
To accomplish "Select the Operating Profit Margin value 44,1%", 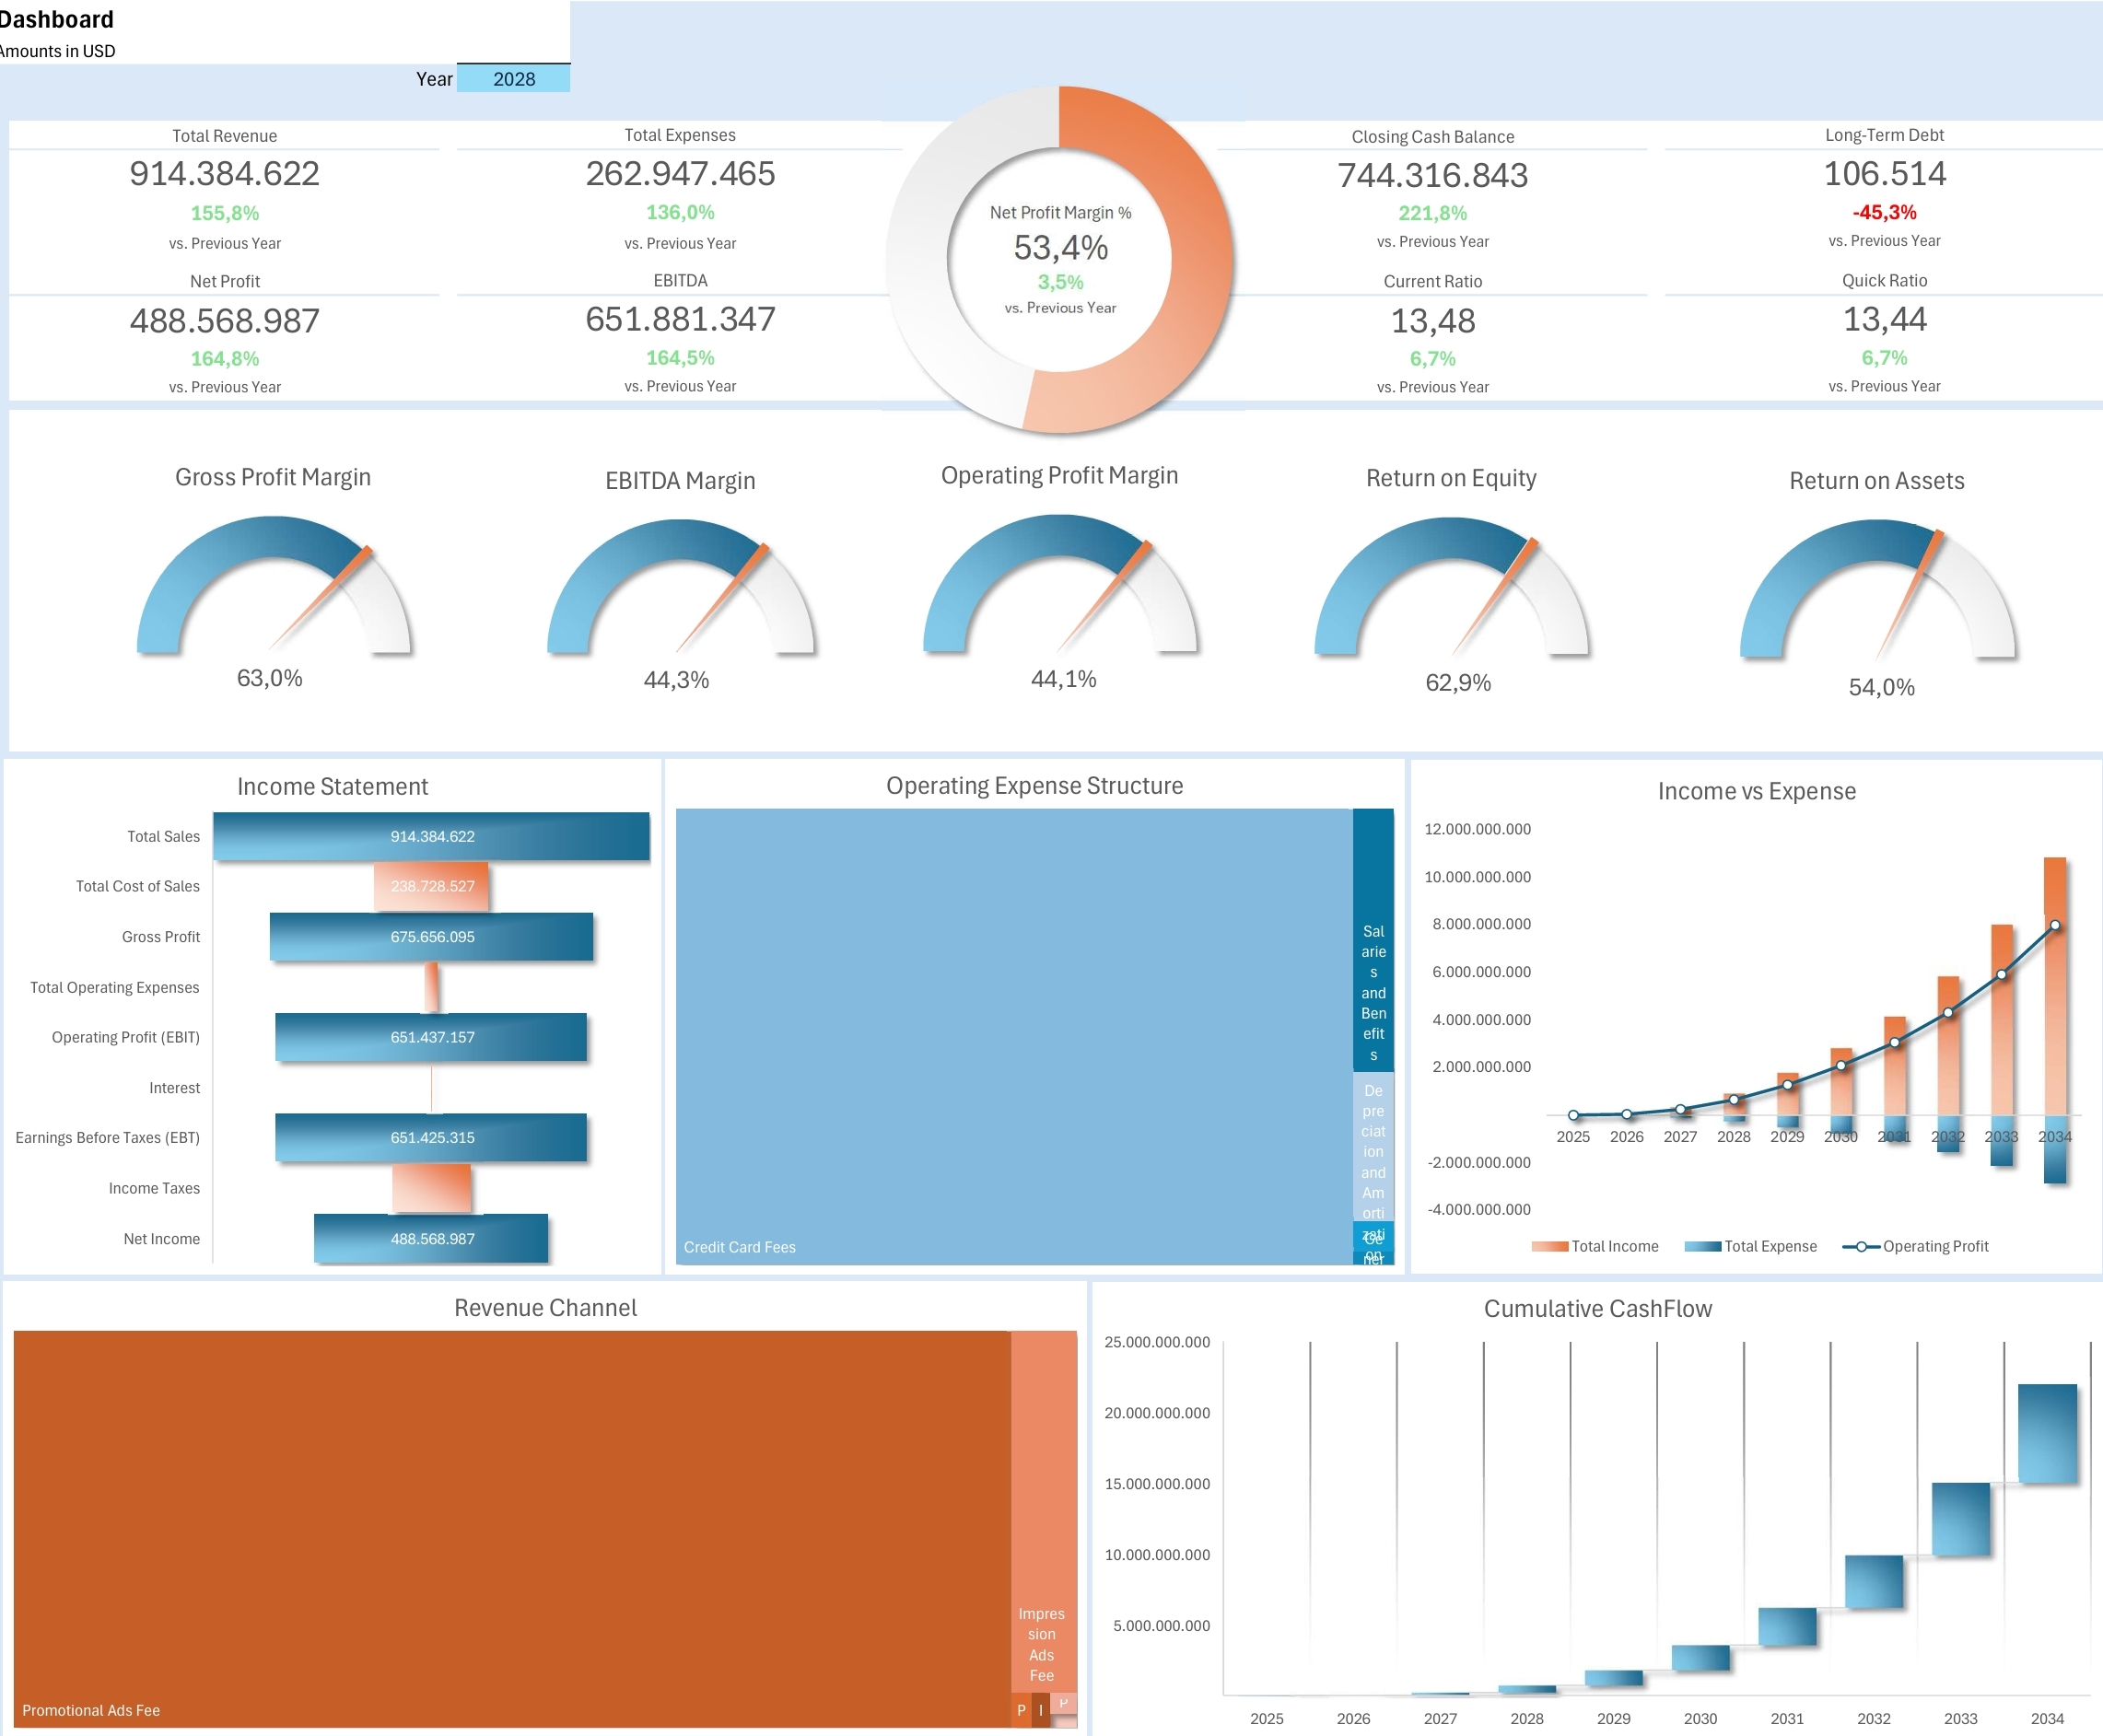I will (1063, 679).
